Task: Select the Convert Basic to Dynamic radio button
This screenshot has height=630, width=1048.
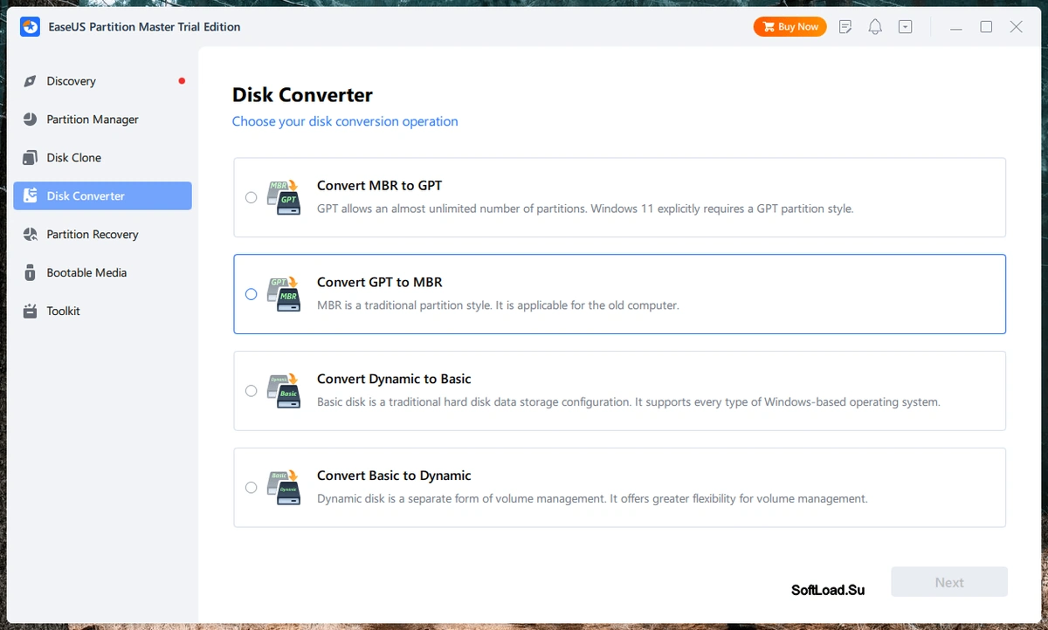Action: [252, 488]
